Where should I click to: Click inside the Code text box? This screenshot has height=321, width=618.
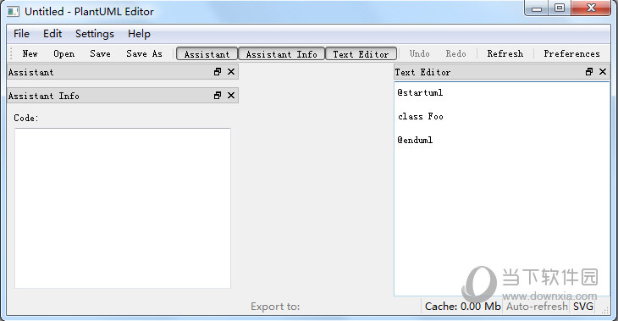(x=123, y=208)
